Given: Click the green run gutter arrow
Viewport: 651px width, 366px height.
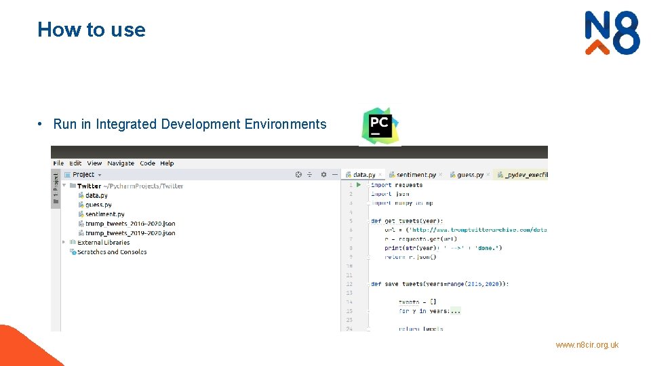Looking at the screenshot, I should coord(359,185).
